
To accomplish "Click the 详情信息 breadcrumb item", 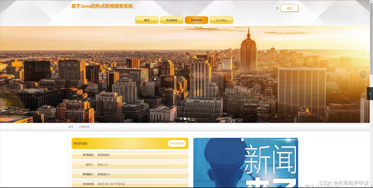I will [x=84, y=127].
